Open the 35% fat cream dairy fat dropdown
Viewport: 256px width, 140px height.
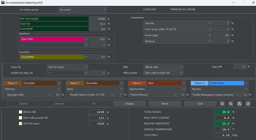tap(67, 67)
